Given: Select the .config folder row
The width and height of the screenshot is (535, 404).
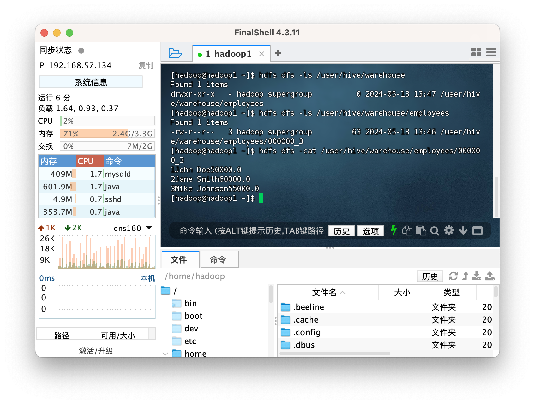Looking at the screenshot, I should (385, 332).
